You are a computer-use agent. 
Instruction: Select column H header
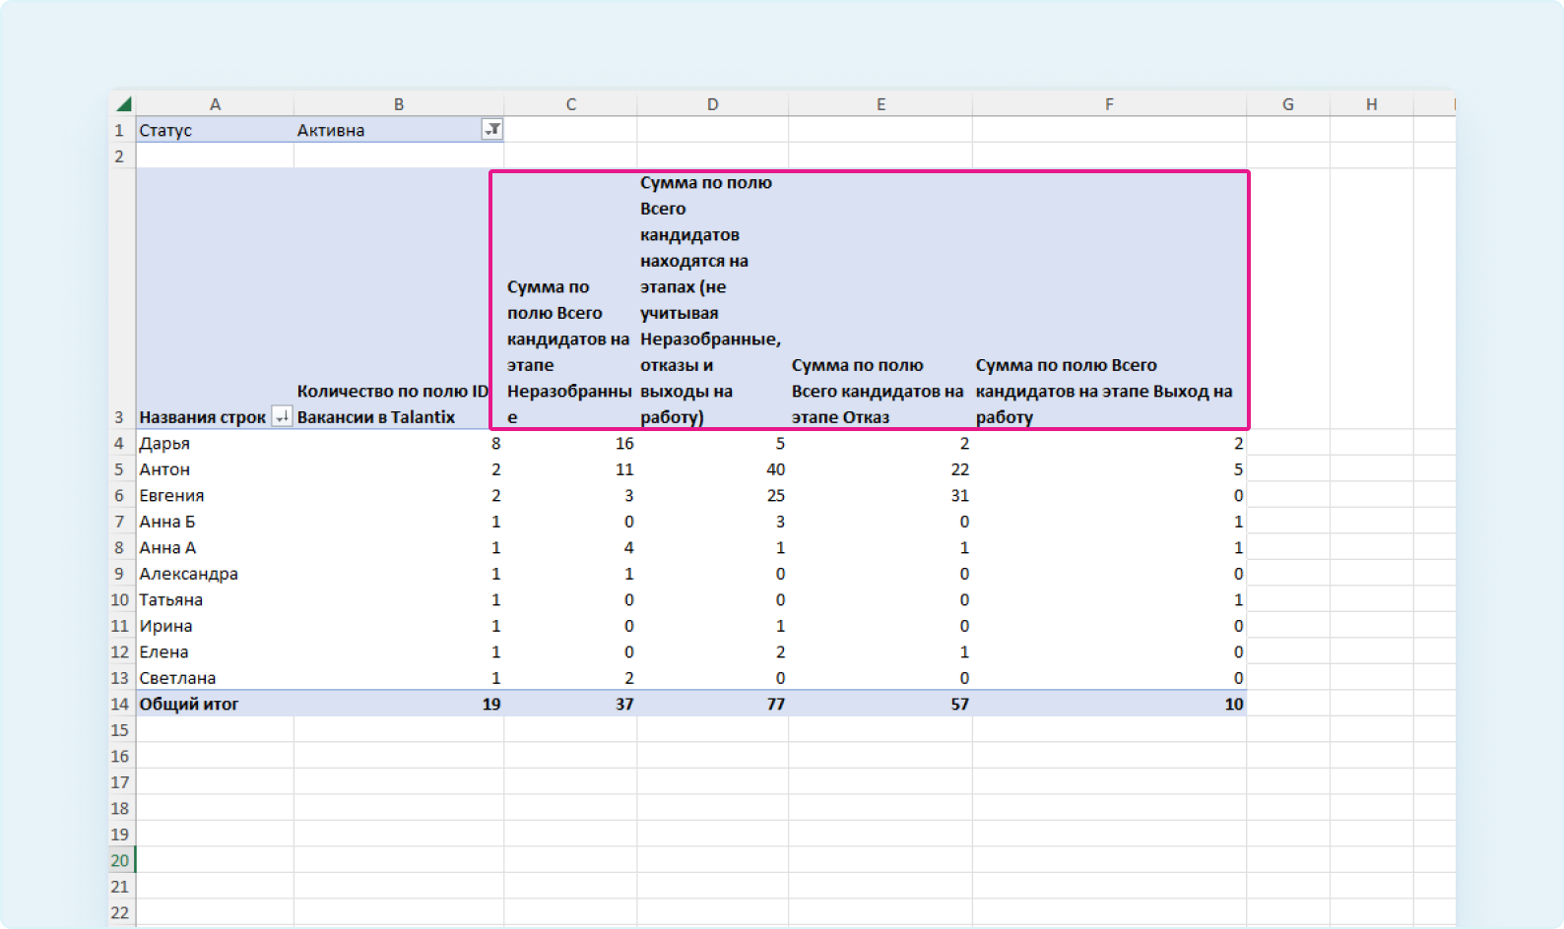[x=1371, y=104]
